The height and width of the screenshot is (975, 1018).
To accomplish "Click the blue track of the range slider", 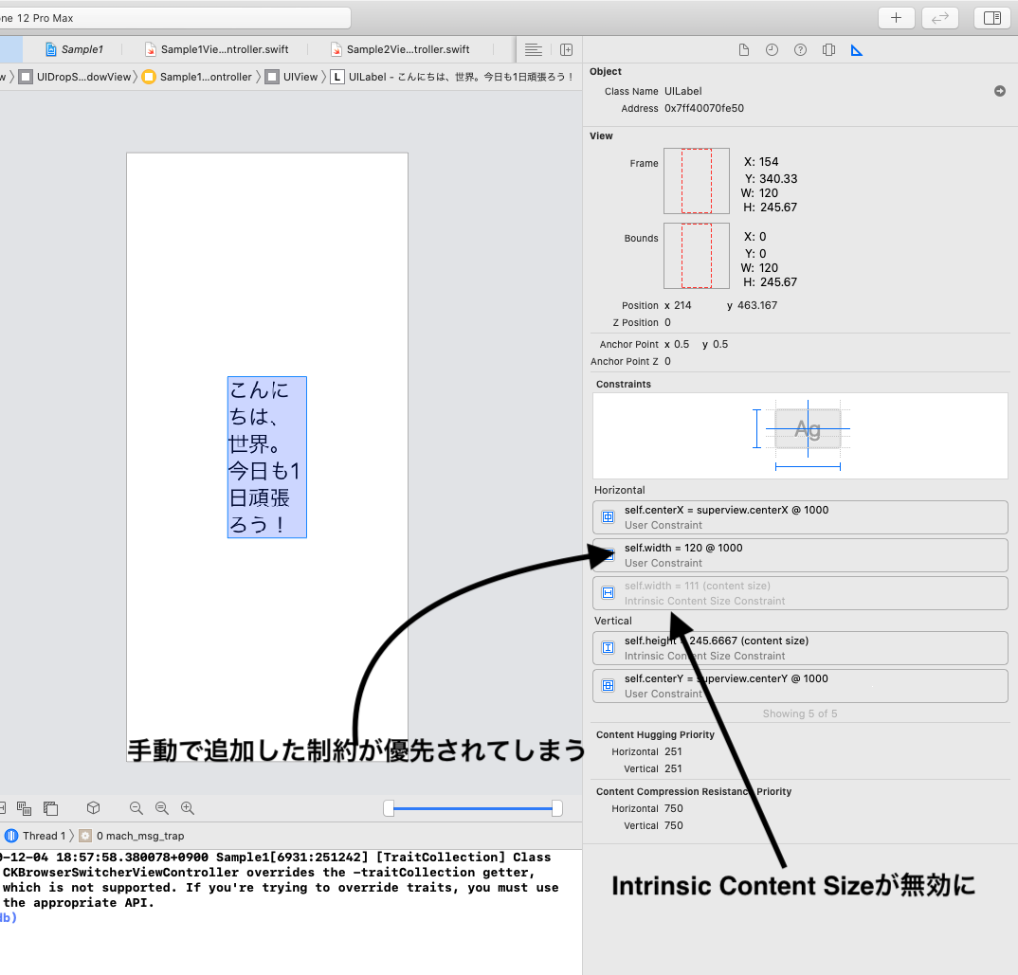I will (473, 808).
